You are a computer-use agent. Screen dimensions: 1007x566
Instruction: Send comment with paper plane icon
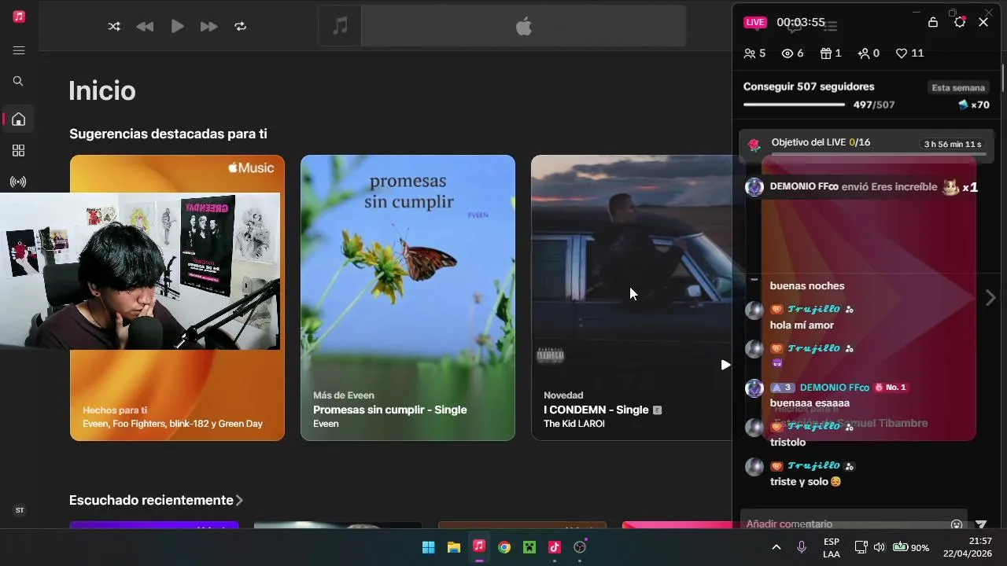click(x=981, y=524)
